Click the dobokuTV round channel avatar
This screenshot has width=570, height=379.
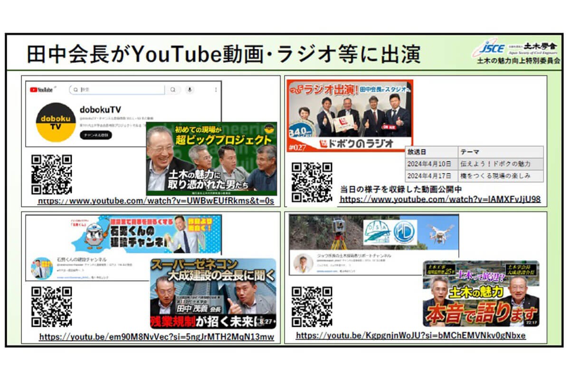point(56,123)
